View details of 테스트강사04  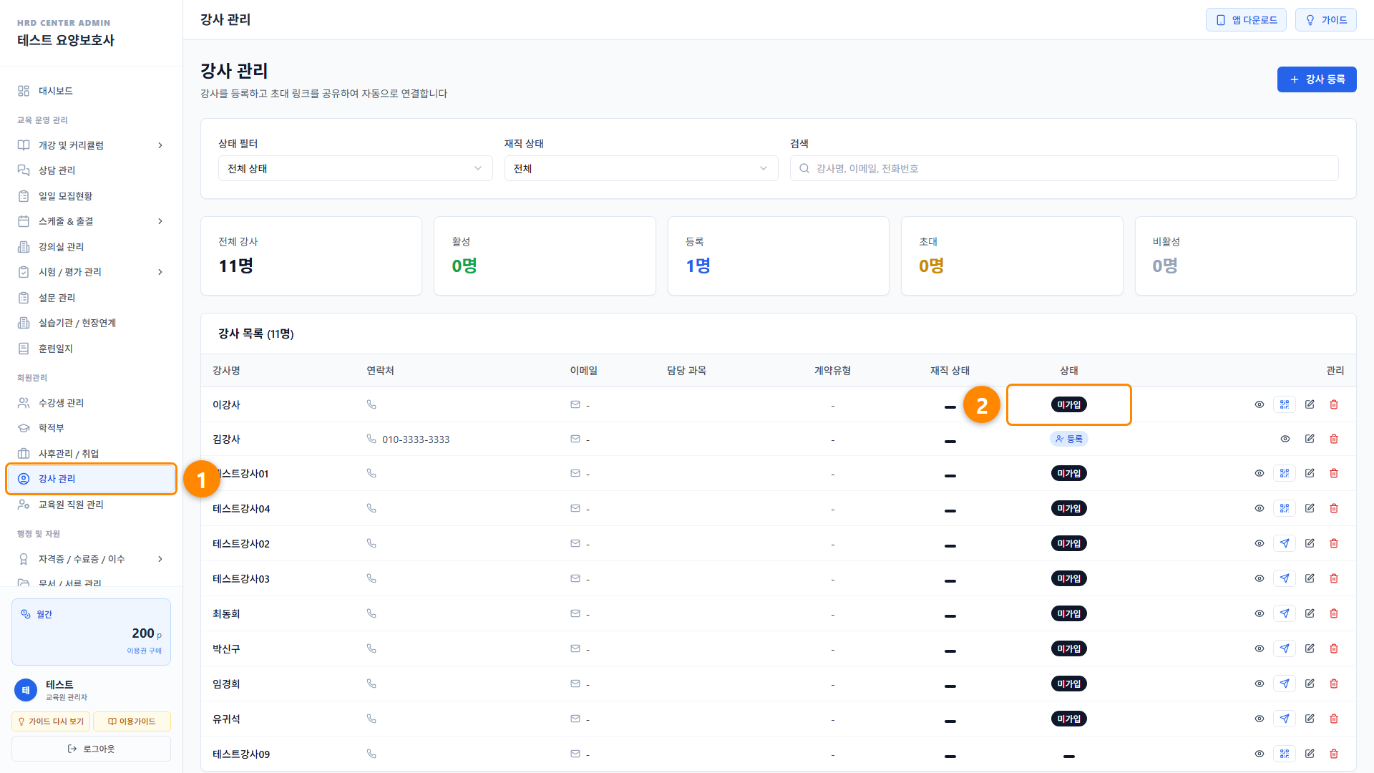(1259, 508)
